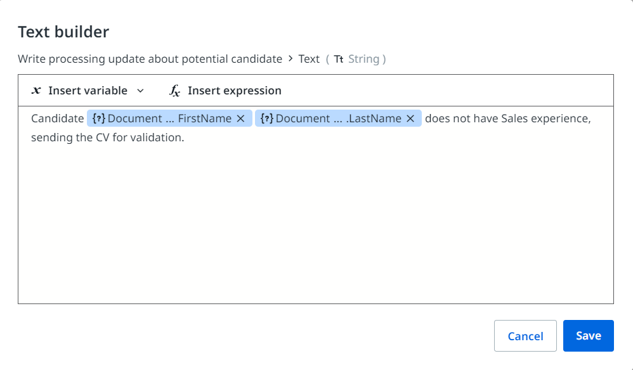Open the Insert expression option label
Viewport: 633px width, 370px height.
(234, 91)
